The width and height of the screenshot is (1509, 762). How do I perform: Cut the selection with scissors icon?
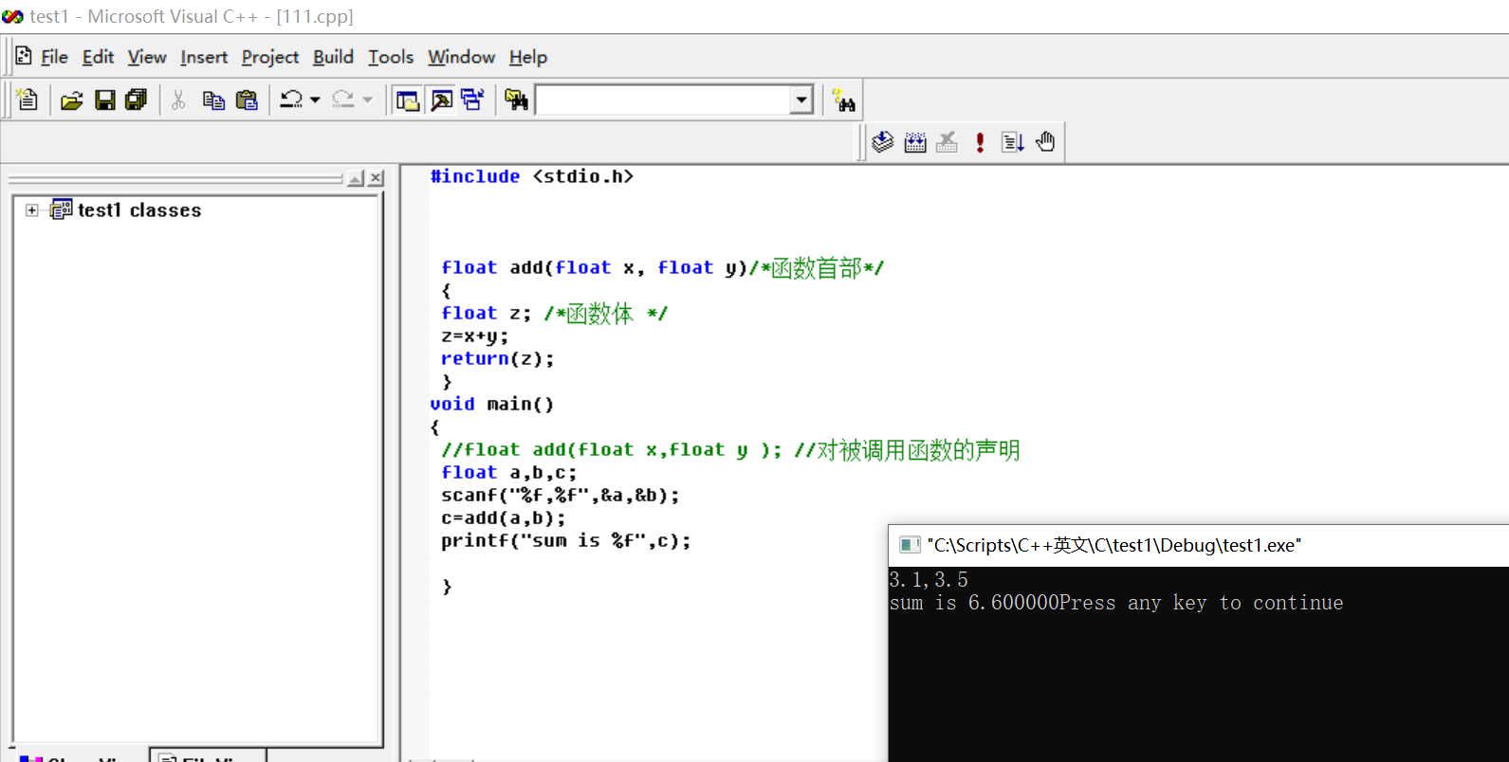pyautogui.click(x=178, y=100)
